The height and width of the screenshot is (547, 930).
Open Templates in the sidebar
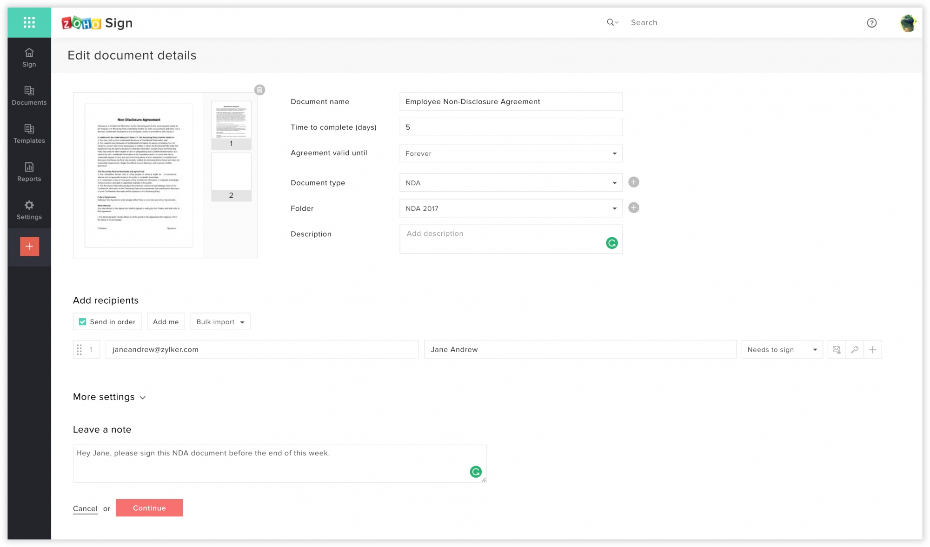(x=29, y=134)
